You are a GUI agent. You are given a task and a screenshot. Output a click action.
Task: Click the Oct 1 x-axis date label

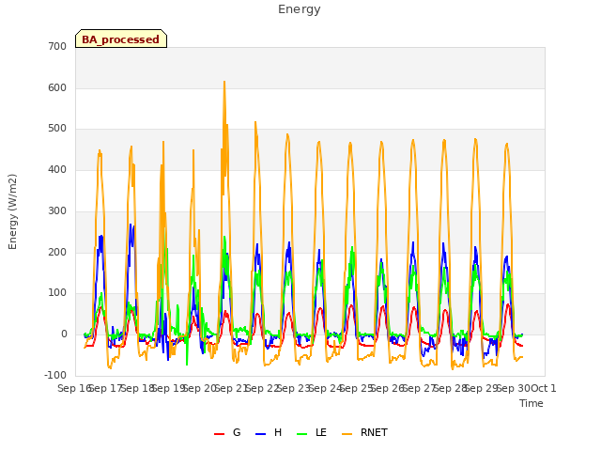pyautogui.click(x=544, y=388)
